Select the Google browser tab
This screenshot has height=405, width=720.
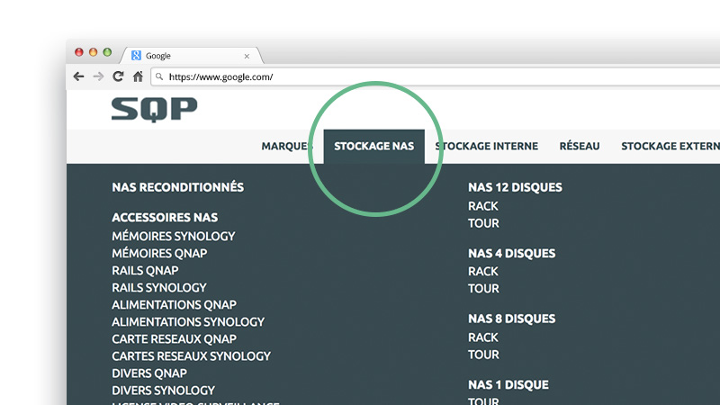(192, 56)
